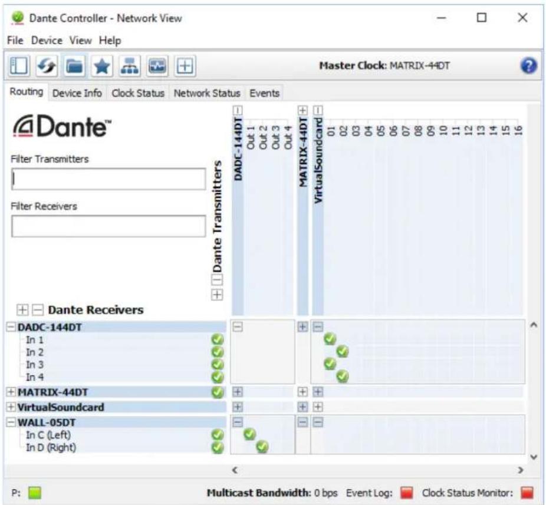Click the In 4 status checkmark
The width and height of the screenshot is (546, 505).
pos(218,377)
